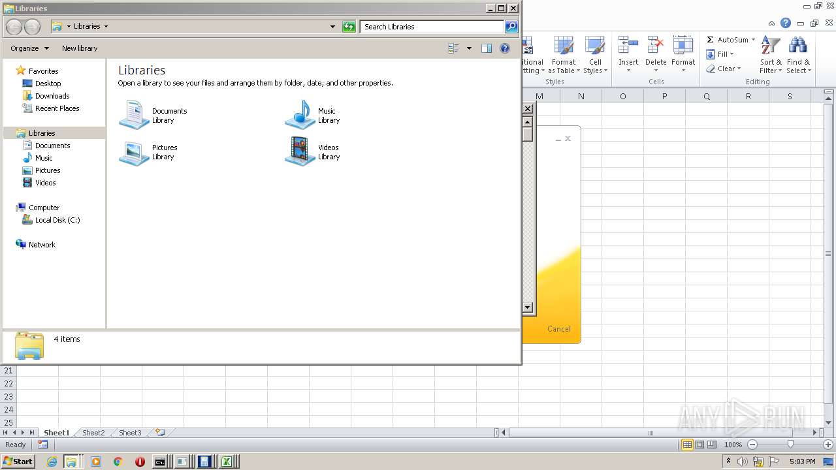Expand the AutoSum dropdown arrow

pos(753,40)
